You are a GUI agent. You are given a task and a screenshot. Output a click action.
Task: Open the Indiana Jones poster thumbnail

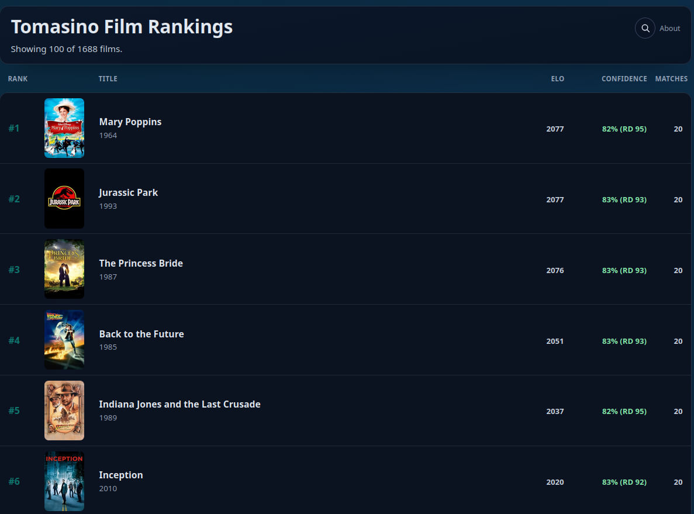pos(64,410)
